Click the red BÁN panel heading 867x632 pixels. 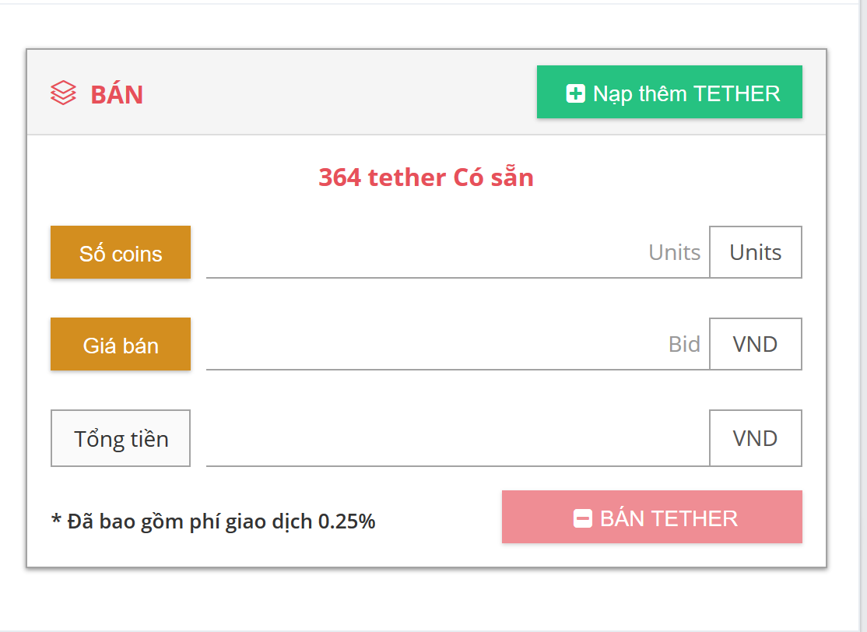coord(117,94)
